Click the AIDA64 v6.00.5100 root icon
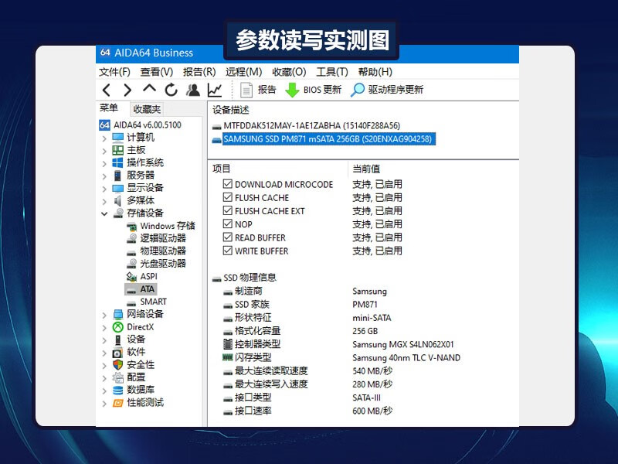The image size is (618, 464). coord(104,125)
